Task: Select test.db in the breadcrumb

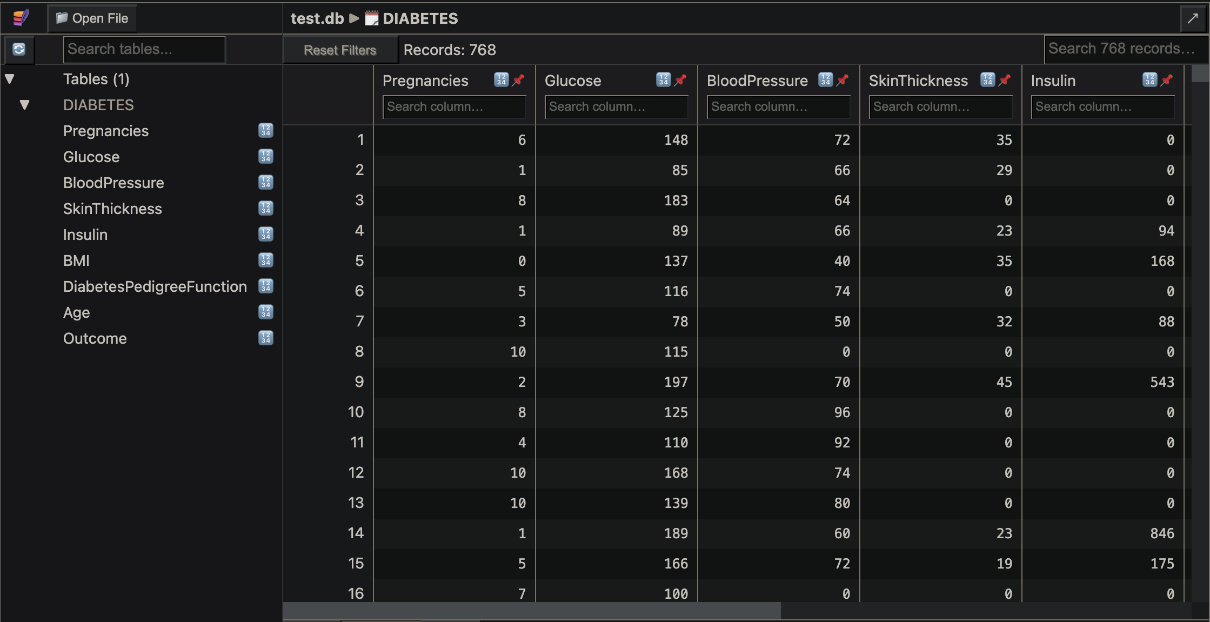Action: pyautogui.click(x=317, y=18)
